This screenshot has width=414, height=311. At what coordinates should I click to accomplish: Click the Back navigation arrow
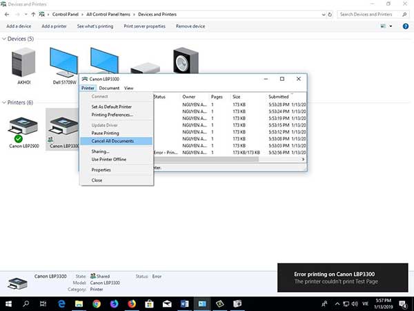7,15
